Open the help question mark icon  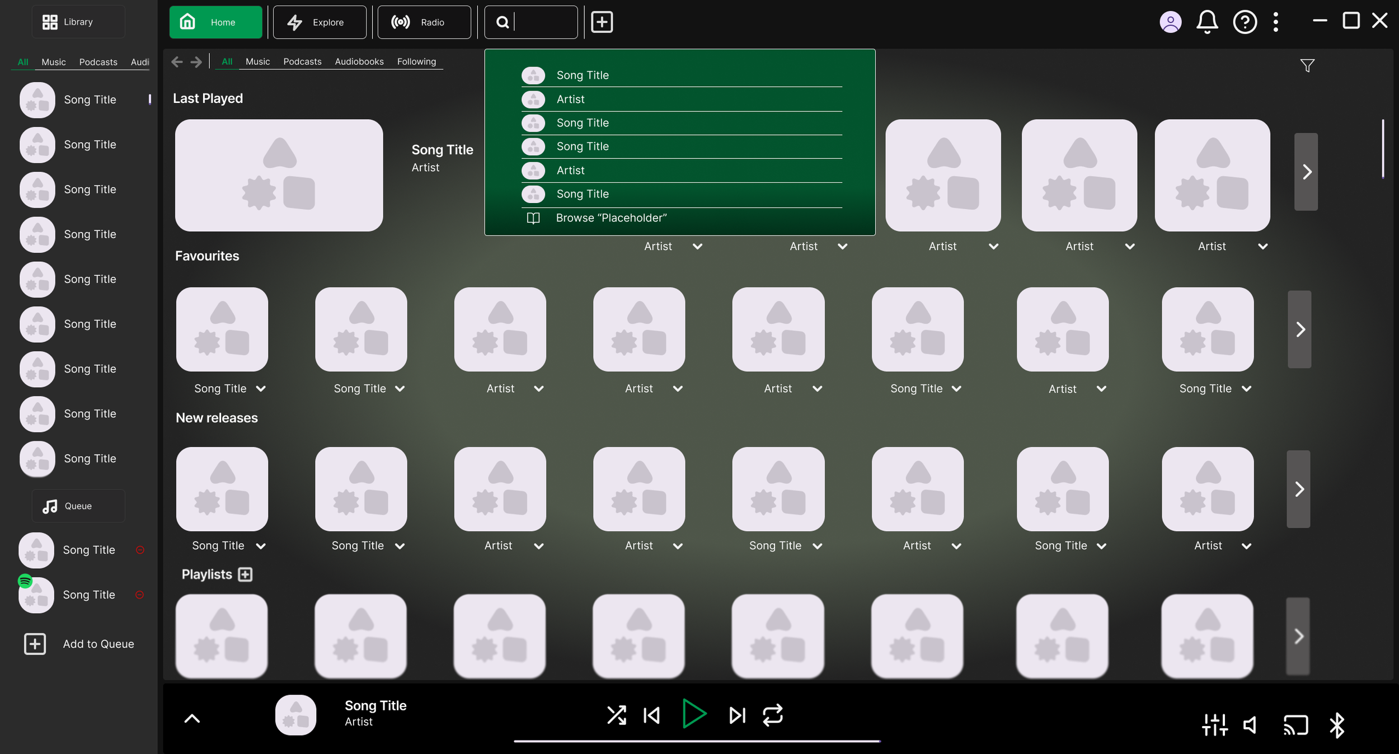tap(1245, 22)
